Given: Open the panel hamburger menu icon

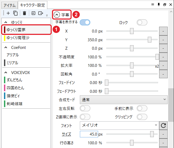Looking at the screenshot, I should (153, 4).
